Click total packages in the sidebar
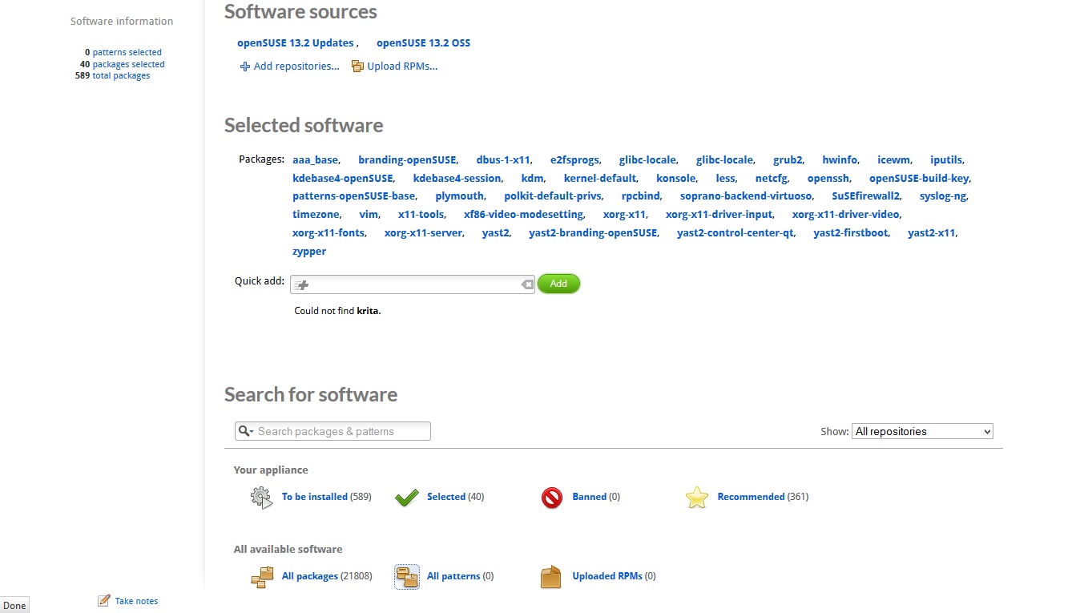1072x613 pixels. [x=122, y=75]
